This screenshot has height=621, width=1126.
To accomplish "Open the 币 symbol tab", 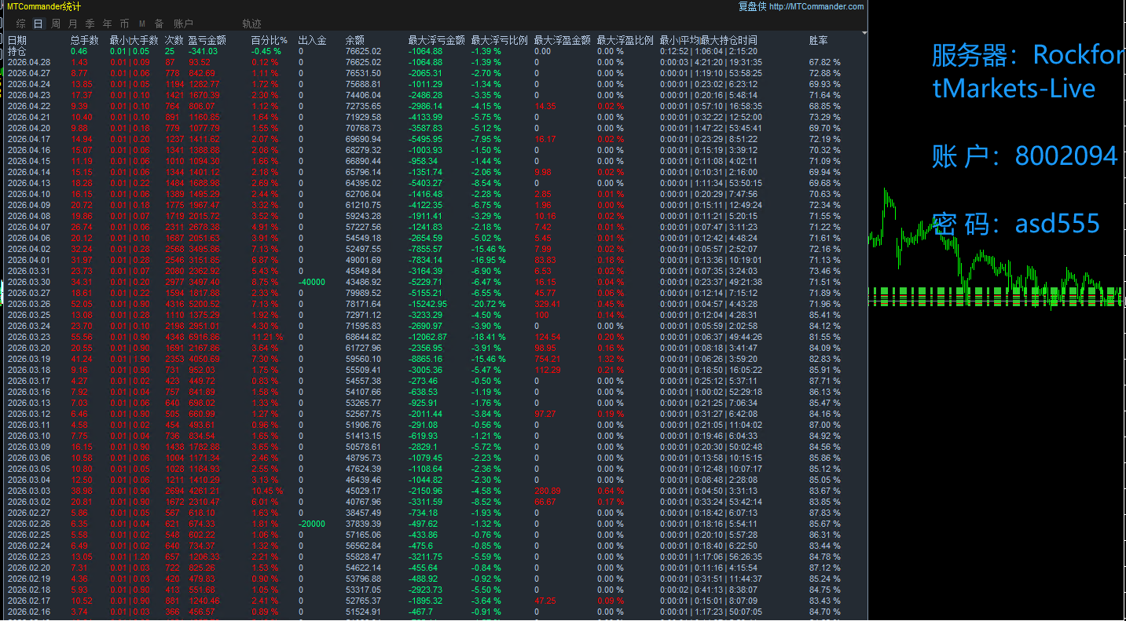I will pyautogui.click(x=125, y=24).
